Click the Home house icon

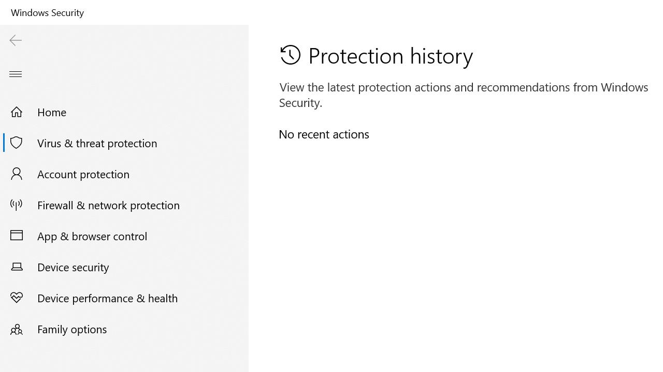[x=17, y=112]
